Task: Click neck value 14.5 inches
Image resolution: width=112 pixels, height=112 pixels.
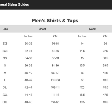Action: coord(82,51)
